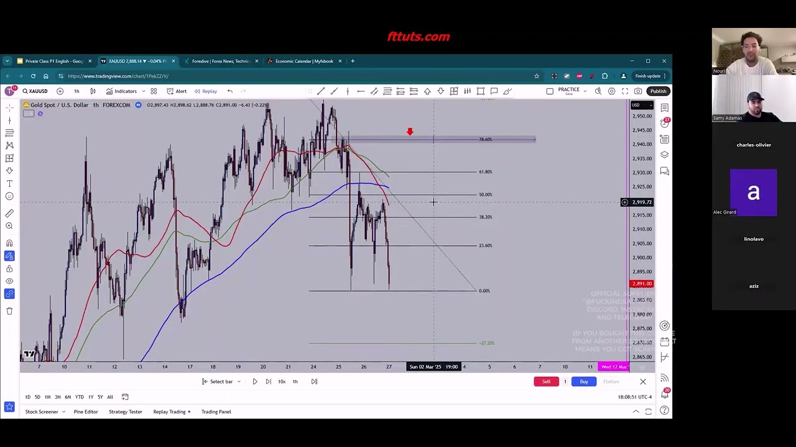The width and height of the screenshot is (796, 447).
Task: Add a symbol to compare with the plus icon
Action: coord(60,91)
